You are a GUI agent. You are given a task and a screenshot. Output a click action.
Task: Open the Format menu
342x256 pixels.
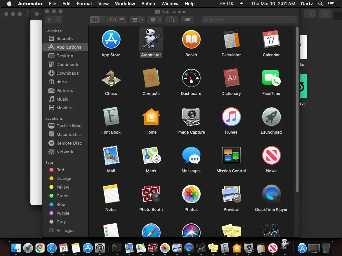point(84,4)
